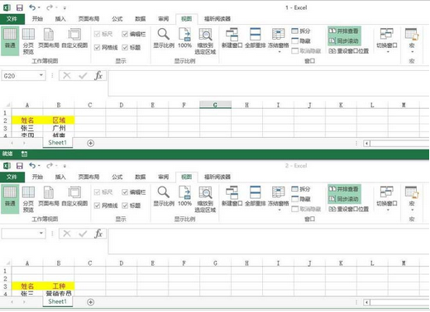Click Undo arrow in top window toolbar
Image resolution: width=430 pixels, height=312 pixels.
[32, 7]
